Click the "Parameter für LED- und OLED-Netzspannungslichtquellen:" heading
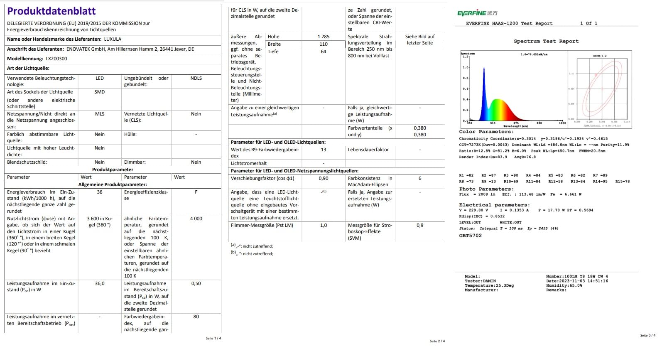Image resolution: width=662 pixels, height=349 pixels. pos(294,171)
